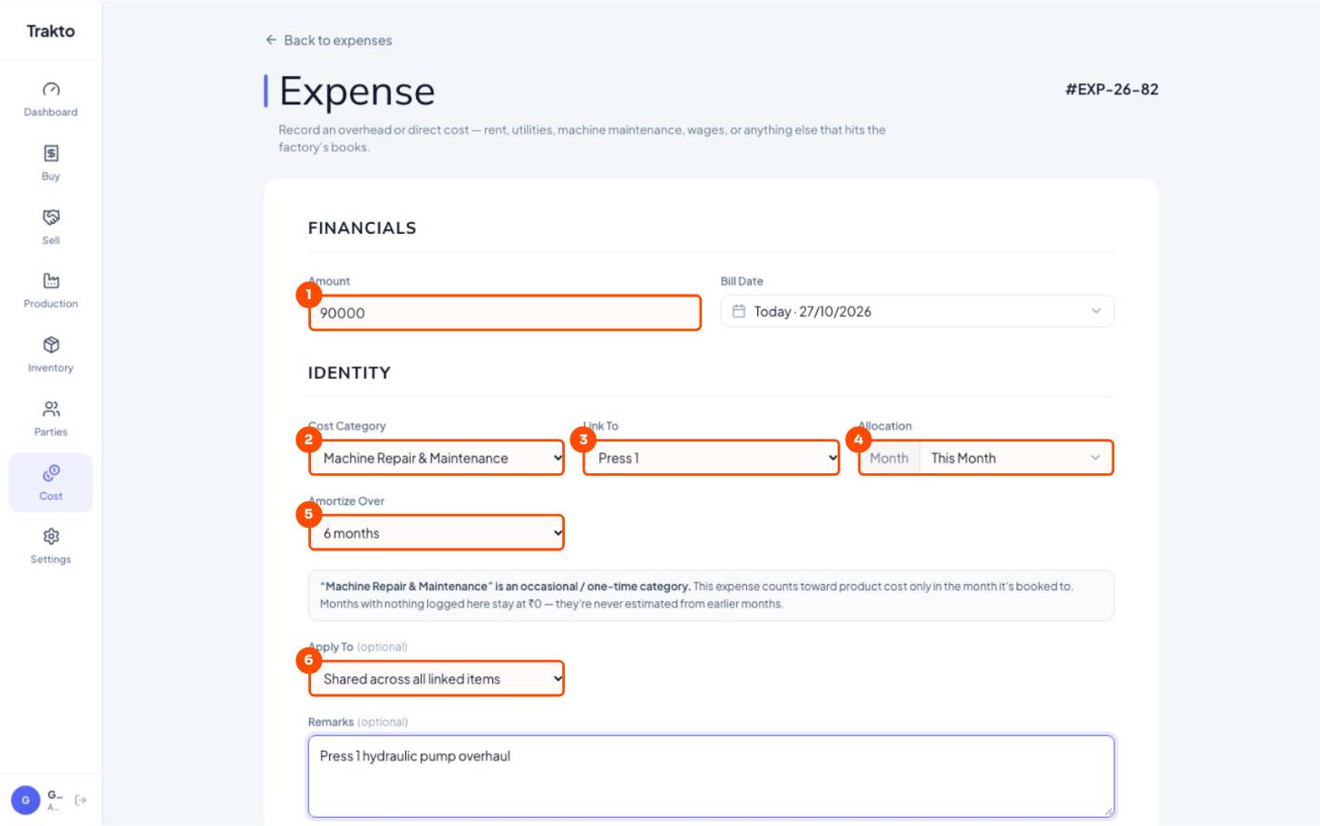Click the Expense page heading
This screenshot has width=1320, height=826.
[357, 92]
